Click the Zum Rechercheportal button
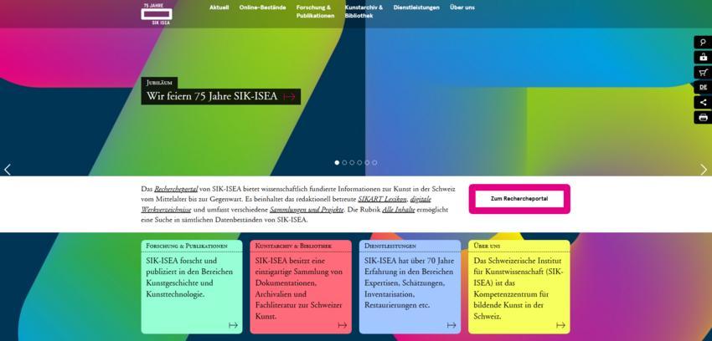The width and height of the screenshot is (712, 341). [519, 199]
